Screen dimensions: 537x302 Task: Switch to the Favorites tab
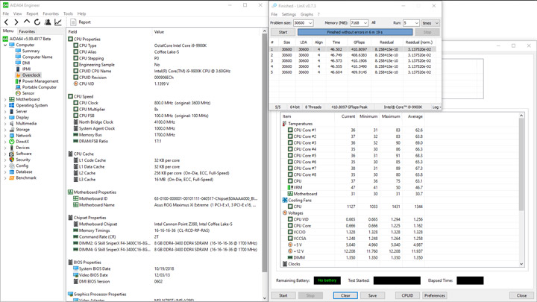[26, 31]
